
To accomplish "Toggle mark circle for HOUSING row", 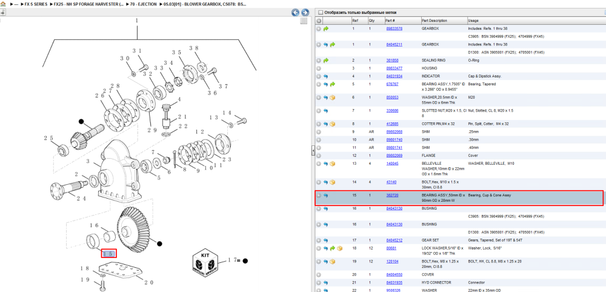I will [319, 68].
